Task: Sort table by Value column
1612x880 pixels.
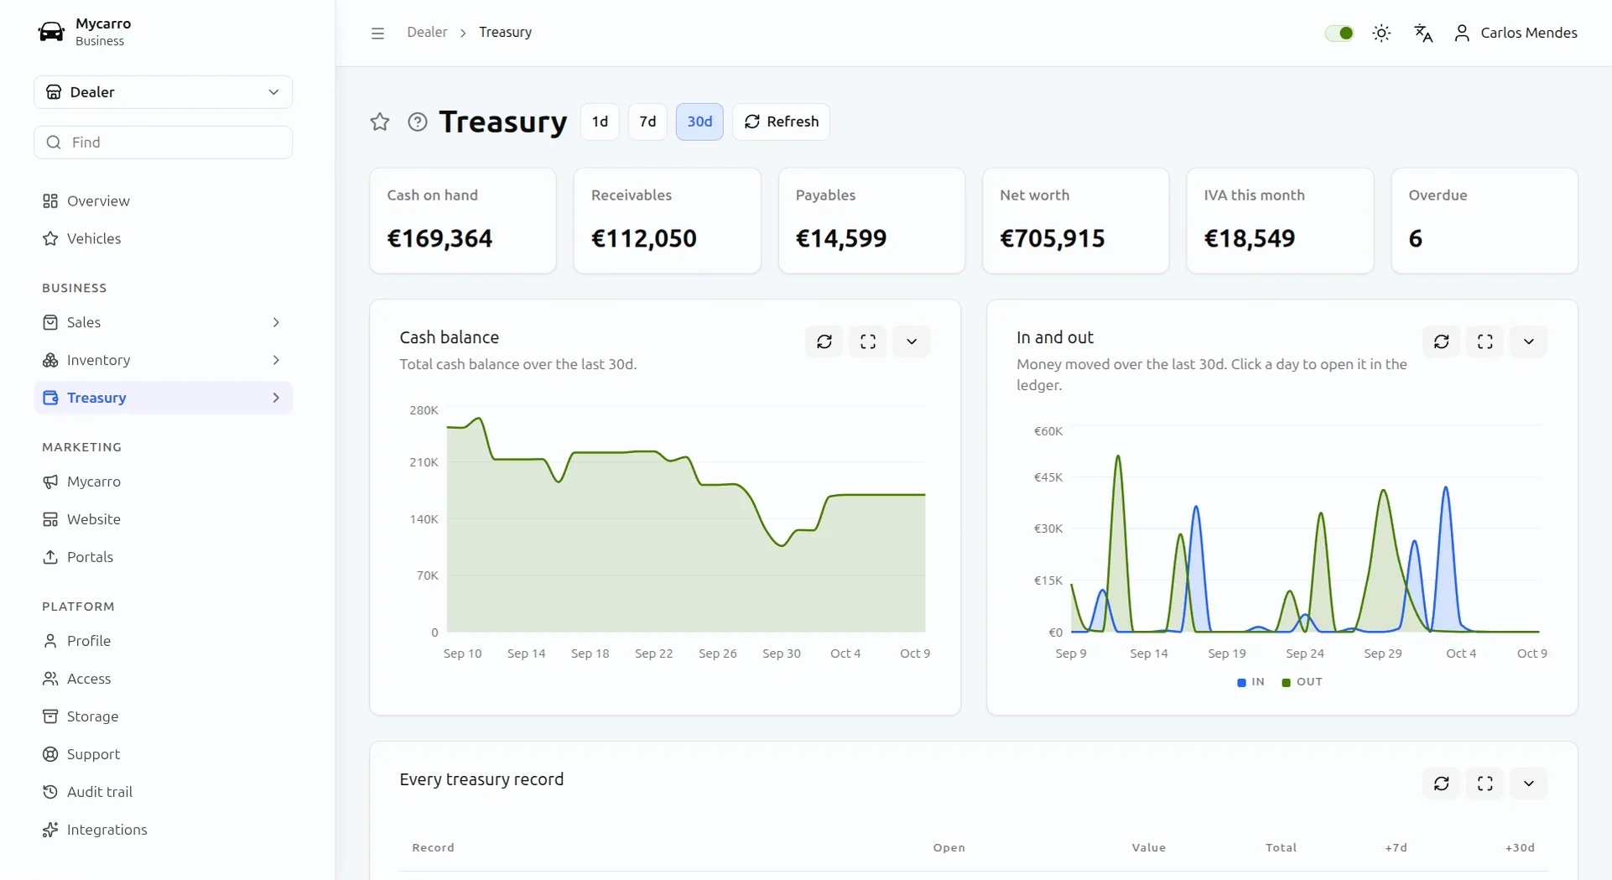Action: click(1148, 847)
